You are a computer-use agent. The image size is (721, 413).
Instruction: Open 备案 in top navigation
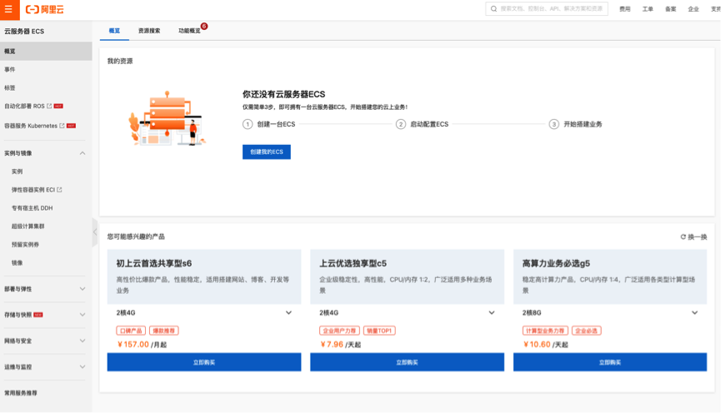[671, 9]
